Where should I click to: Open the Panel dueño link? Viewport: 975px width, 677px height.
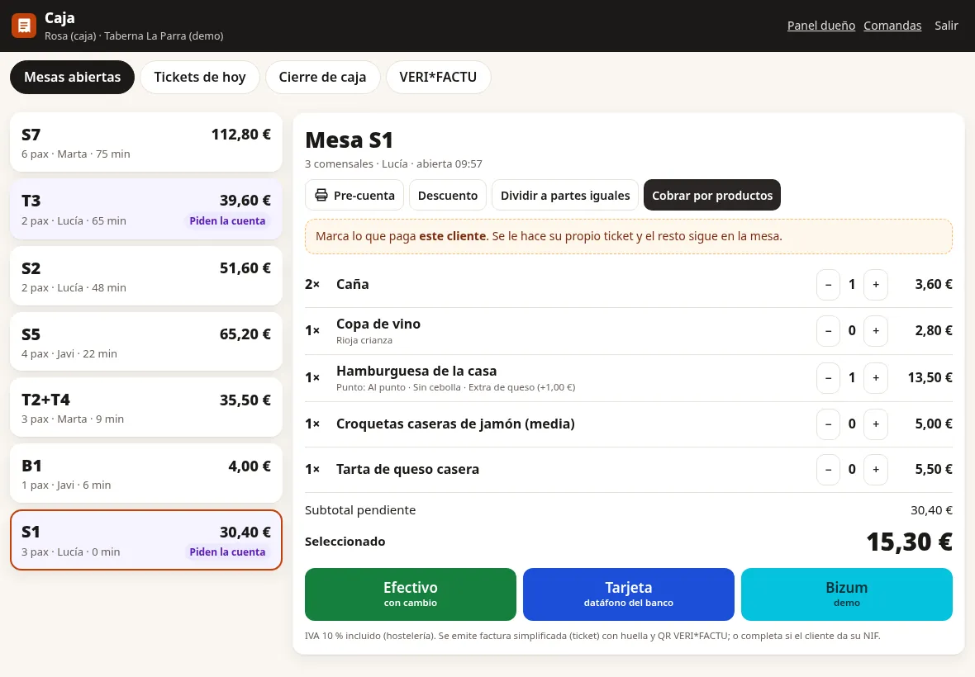pyautogui.click(x=820, y=26)
